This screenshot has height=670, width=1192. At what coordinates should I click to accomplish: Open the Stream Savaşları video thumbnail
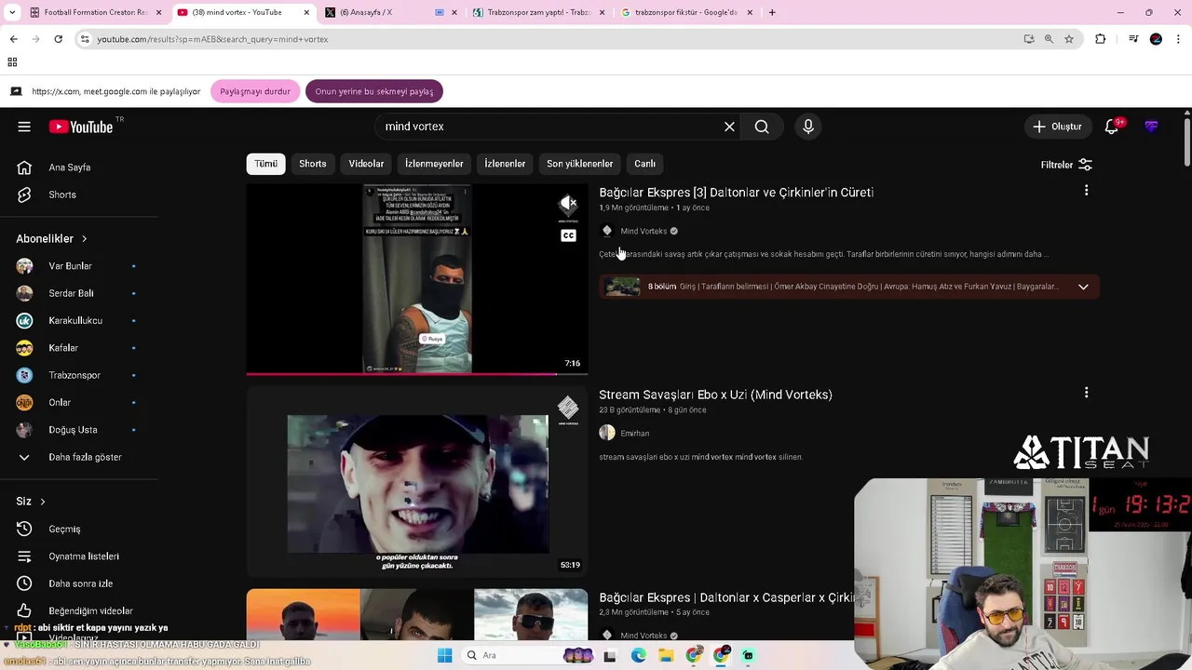pos(417,480)
